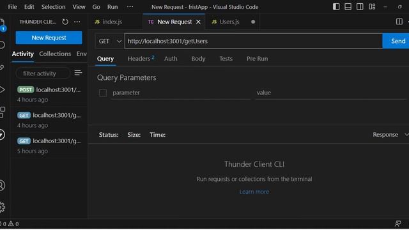Expand the Response dropdown

tap(390, 135)
